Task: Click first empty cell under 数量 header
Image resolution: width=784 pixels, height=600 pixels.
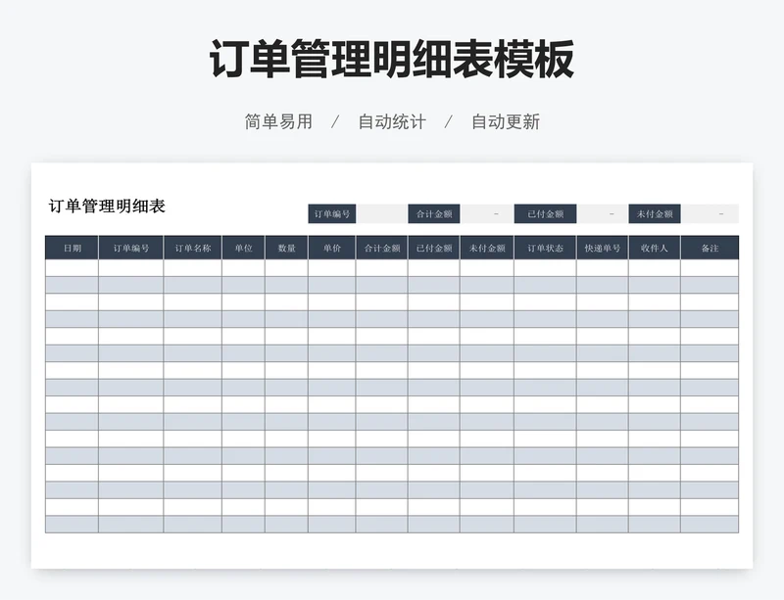Action: 286,268
